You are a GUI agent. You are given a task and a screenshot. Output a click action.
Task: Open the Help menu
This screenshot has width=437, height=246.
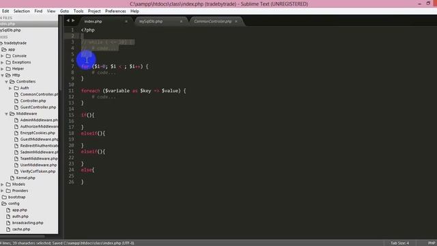135,11
